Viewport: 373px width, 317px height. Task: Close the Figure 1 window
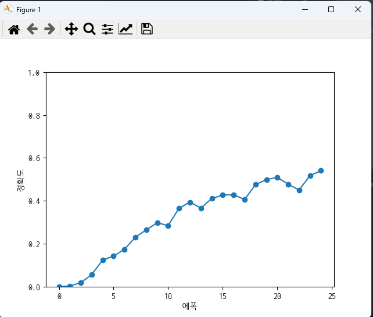pos(358,9)
